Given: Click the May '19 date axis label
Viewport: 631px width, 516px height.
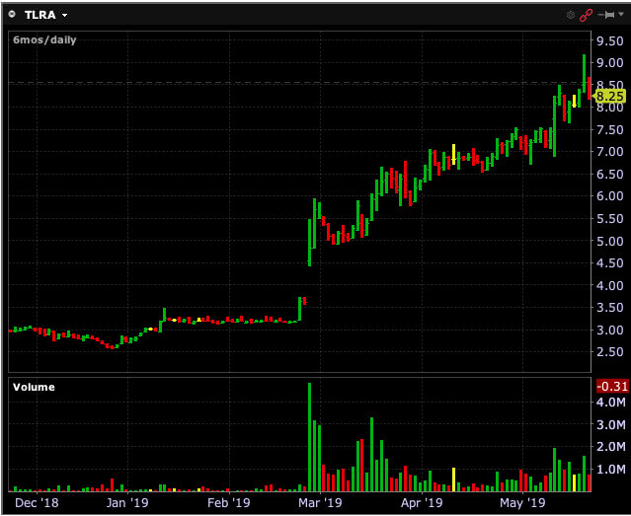Looking at the screenshot, I should click(x=522, y=503).
